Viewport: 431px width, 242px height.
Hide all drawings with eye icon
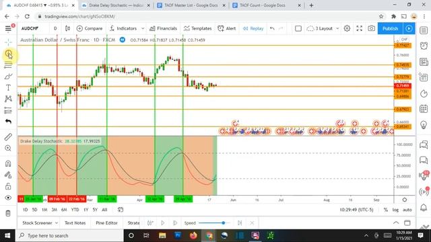[x=8, y=198]
